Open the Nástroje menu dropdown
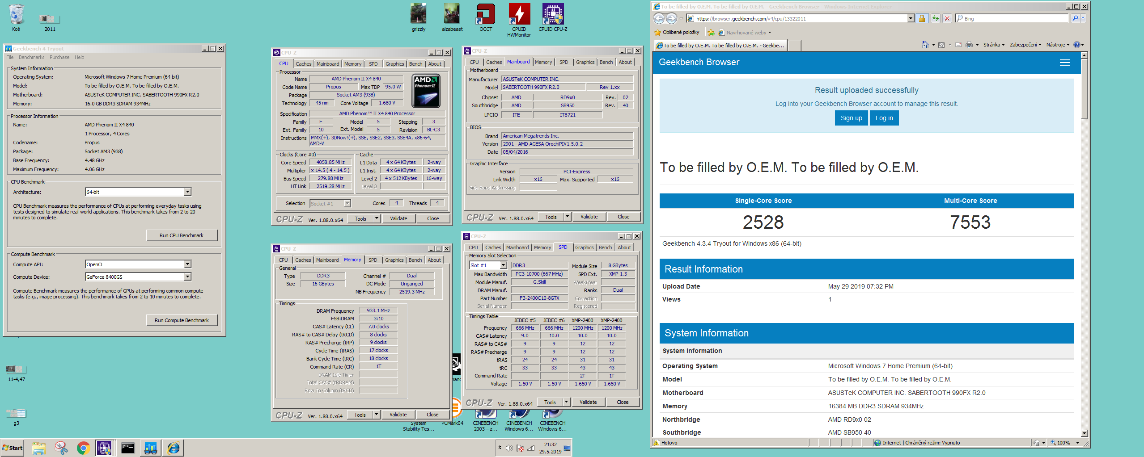1144x457 pixels. coord(1058,45)
